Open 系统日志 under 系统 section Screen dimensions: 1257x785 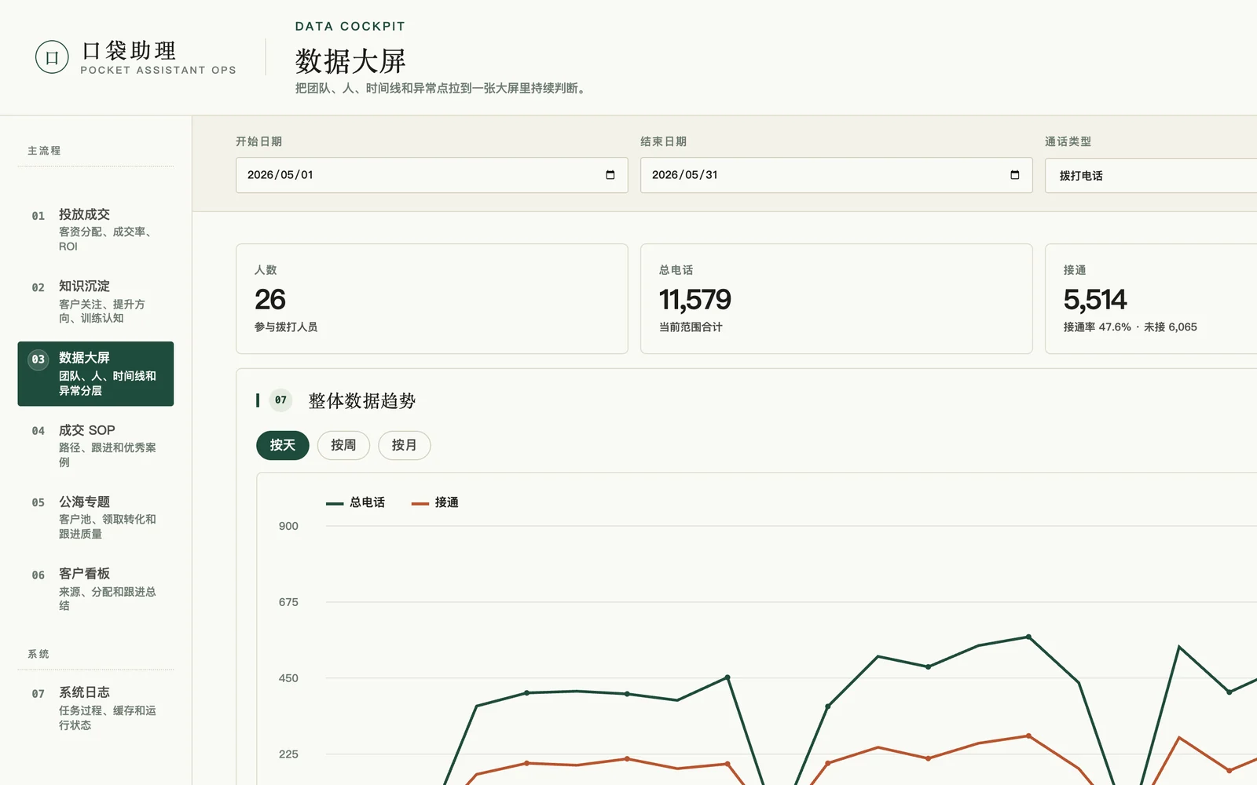click(95, 708)
